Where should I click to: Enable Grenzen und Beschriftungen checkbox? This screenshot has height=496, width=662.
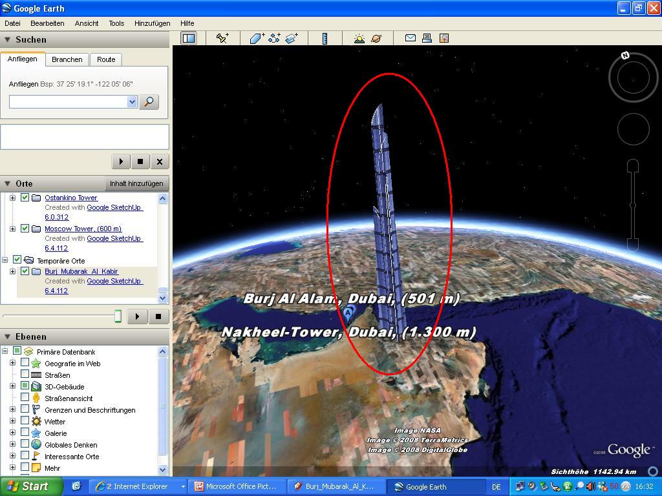click(x=25, y=409)
